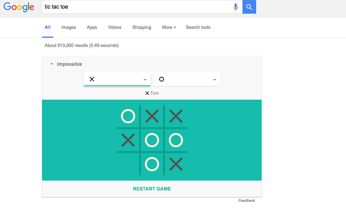The image size is (346, 209).
Task: Click the microphone voice search icon
Action: coord(236,7)
